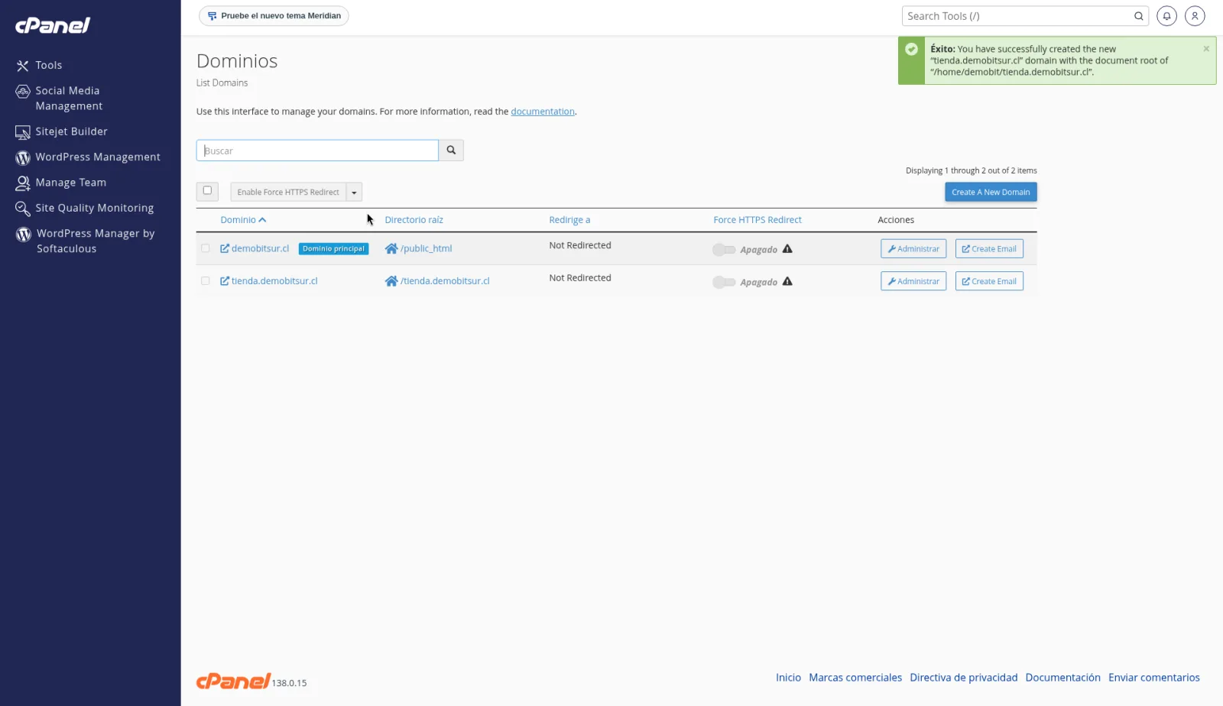1223x706 pixels.
Task: Click Create Email for demobitsur.cl
Action: (989, 249)
